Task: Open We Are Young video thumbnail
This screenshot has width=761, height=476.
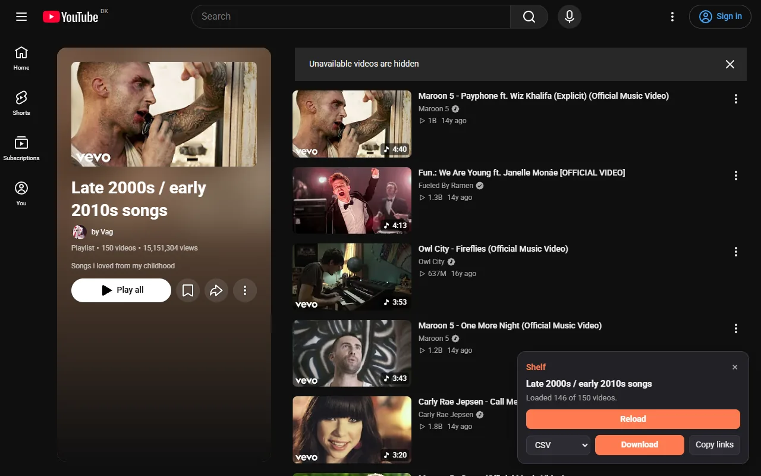Action: (352, 201)
